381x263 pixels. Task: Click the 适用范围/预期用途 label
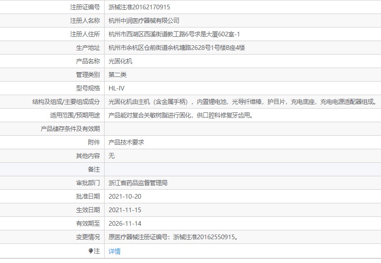coord(75,115)
